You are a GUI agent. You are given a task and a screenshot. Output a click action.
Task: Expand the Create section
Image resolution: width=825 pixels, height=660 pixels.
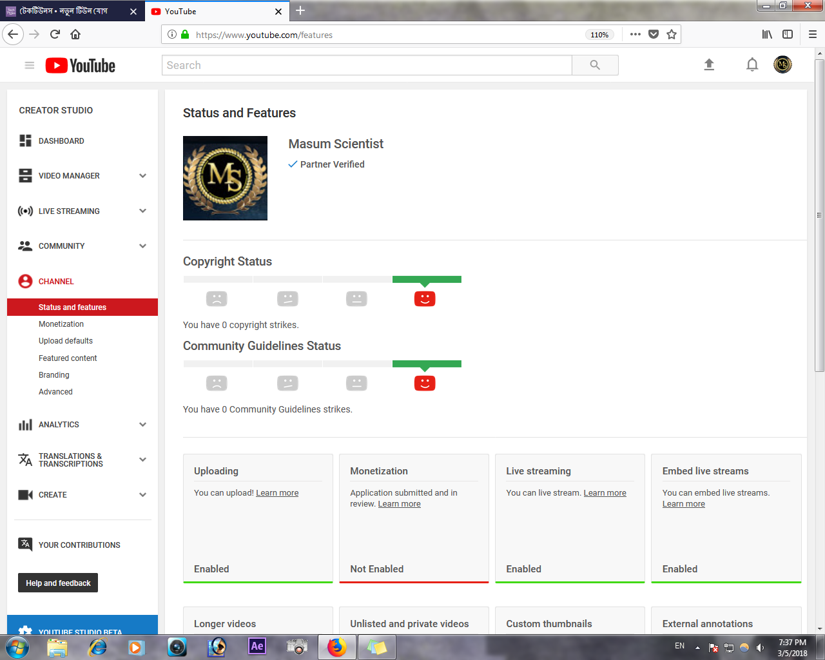click(142, 495)
